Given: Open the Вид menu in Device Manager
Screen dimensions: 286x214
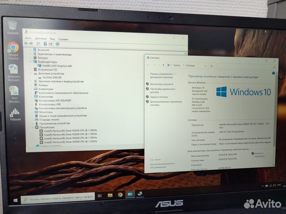Looking at the screenshot, I should [x=52, y=39].
